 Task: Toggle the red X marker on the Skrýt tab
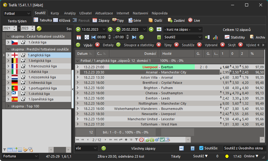pos(223,45)
